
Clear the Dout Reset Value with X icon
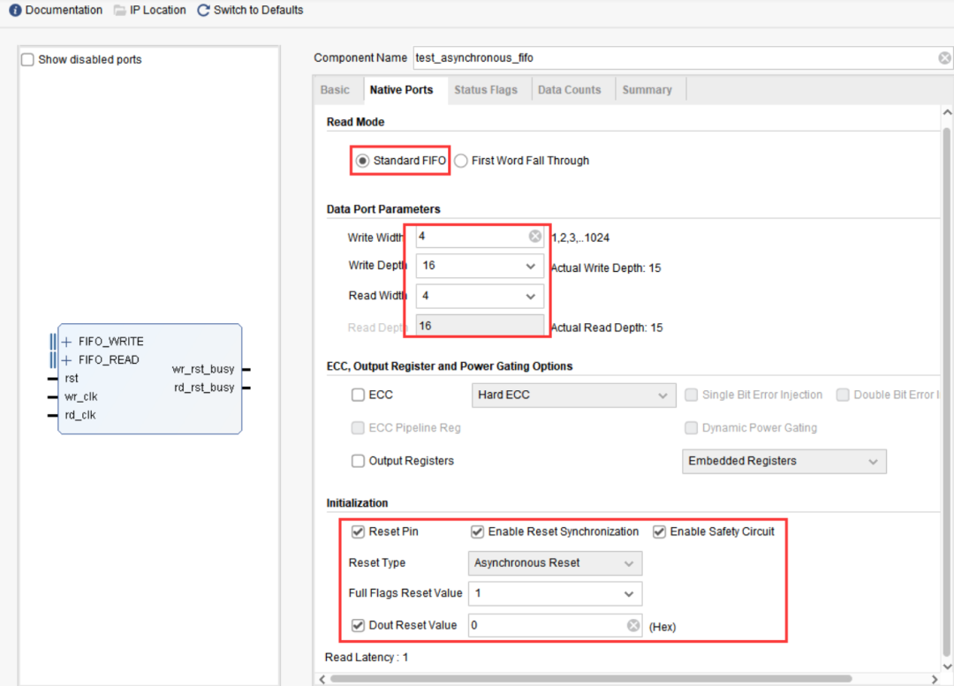(633, 625)
